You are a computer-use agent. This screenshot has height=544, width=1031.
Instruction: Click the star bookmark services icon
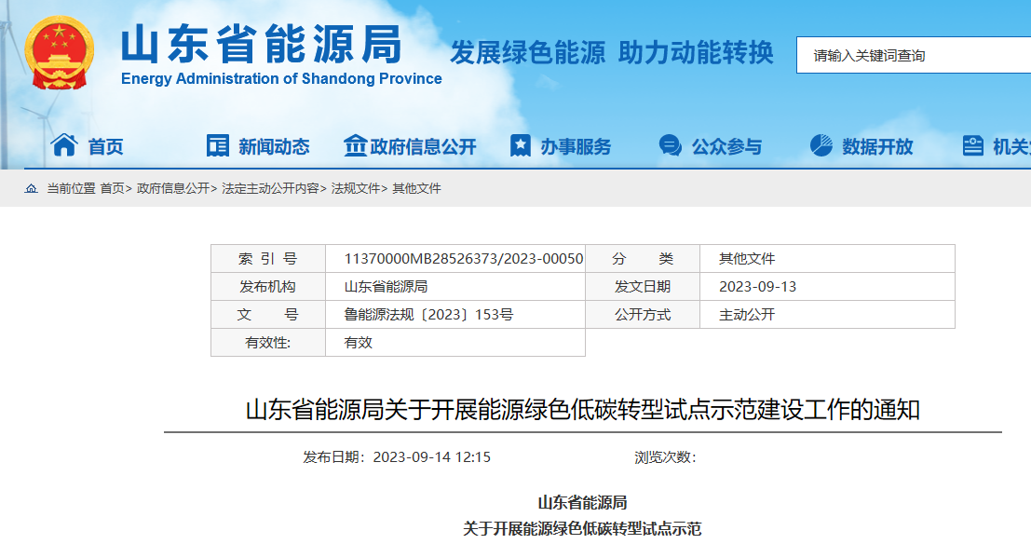pyautogui.click(x=521, y=146)
